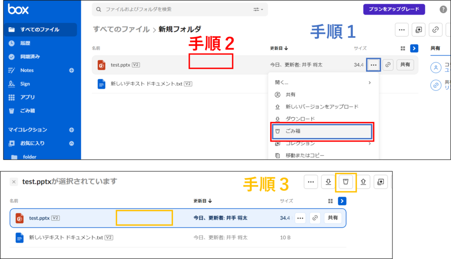Switch to grid view in upper list
This screenshot has width=451, height=259.
403,48
